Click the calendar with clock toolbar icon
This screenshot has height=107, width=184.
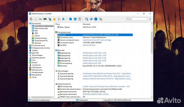pos(79,19)
